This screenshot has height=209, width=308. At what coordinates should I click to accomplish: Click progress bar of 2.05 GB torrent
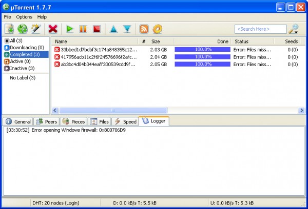tap(203, 64)
